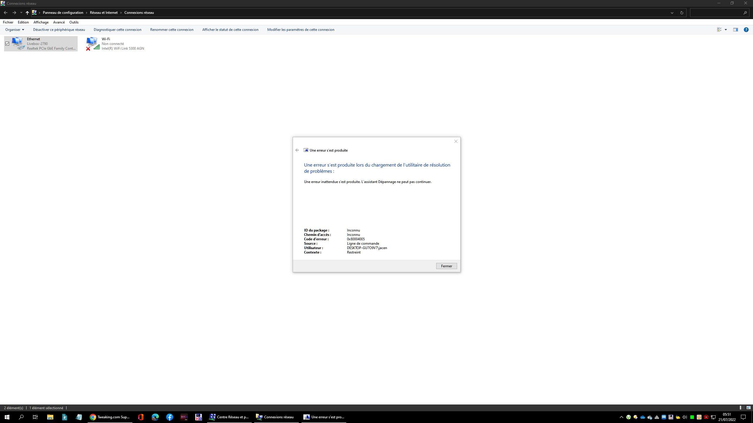Viewport: 753px width, 423px height.
Task: Expand the Organiser dropdown
Action: [14, 30]
